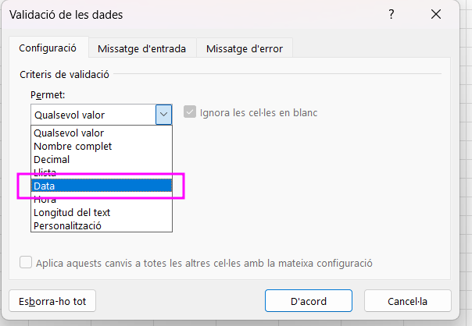This screenshot has width=472, height=326.
Task: Close the Validació de les dades dialog
Action: [x=436, y=14]
